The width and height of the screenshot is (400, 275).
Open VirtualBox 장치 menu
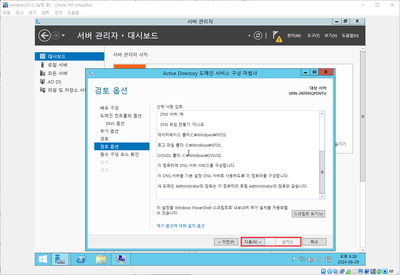click(58, 12)
